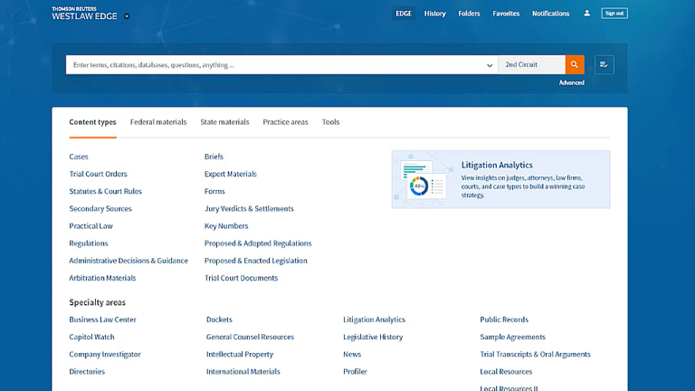
Task: Click the Westlaw Edge logo
Action: click(x=85, y=14)
